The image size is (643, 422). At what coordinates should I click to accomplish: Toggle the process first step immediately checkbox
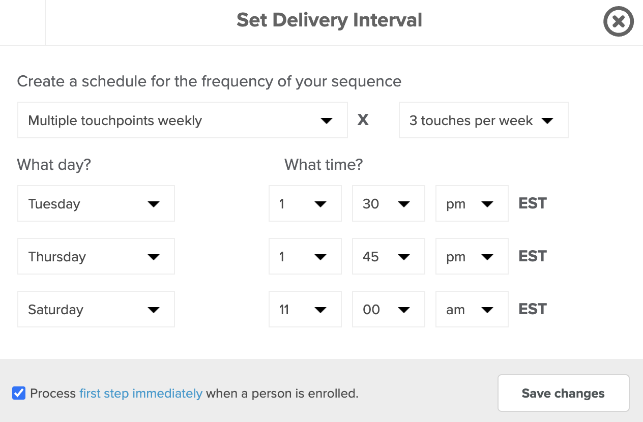(19, 393)
